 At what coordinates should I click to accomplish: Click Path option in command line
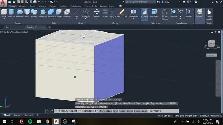tap(115, 111)
